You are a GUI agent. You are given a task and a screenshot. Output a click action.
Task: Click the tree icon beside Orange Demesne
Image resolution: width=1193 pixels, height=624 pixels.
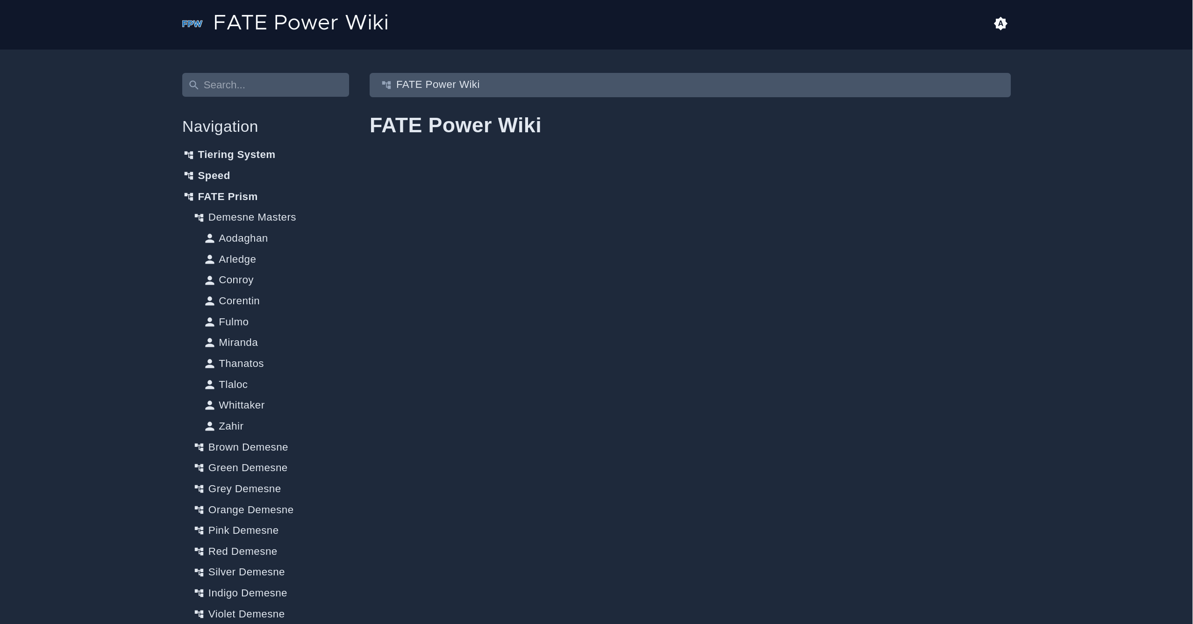click(199, 510)
